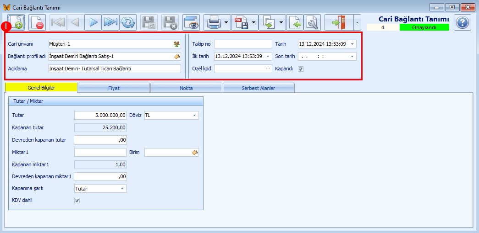Expand the exit button dropdown arrow
Viewport: 479px width, 233px height.
[x=357, y=22]
